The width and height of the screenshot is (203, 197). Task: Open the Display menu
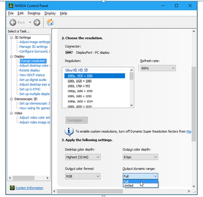pyautogui.click(x=50, y=13)
